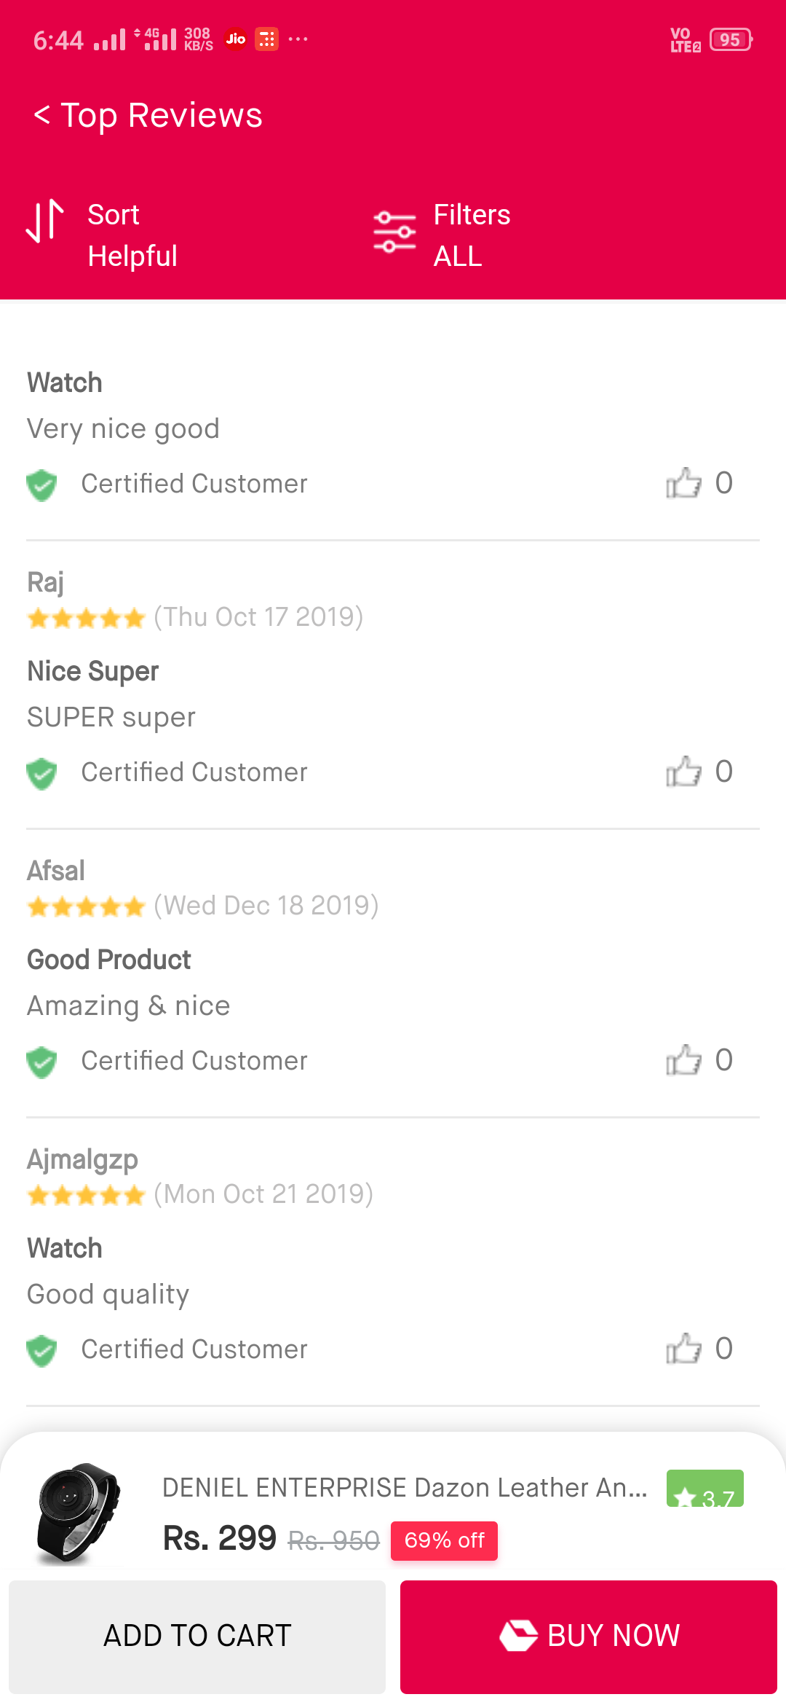786x1705 pixels.
Task: Open the Filters ALL dropdown
Action: pyautogui.click(x=472, y=235)
